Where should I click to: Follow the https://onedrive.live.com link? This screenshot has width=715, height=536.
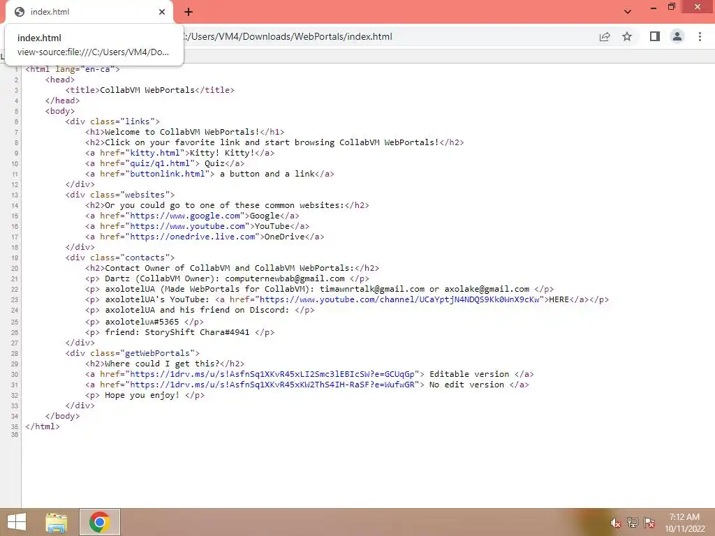coord(192,237)
